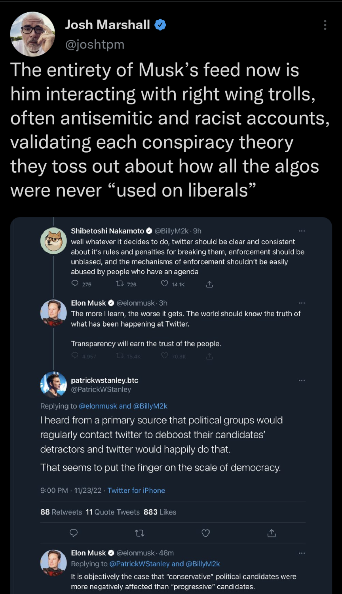Screen dimensions: 342x594
Task: Open more options on Elon Musk's 3h tweet
Action: [x=302, y=303]
